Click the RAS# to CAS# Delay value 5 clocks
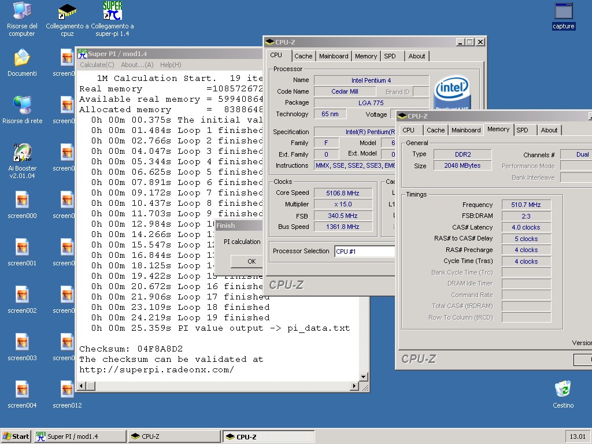Image resolution: width=592 pixels, height=444 pixels. coord(526,239)
